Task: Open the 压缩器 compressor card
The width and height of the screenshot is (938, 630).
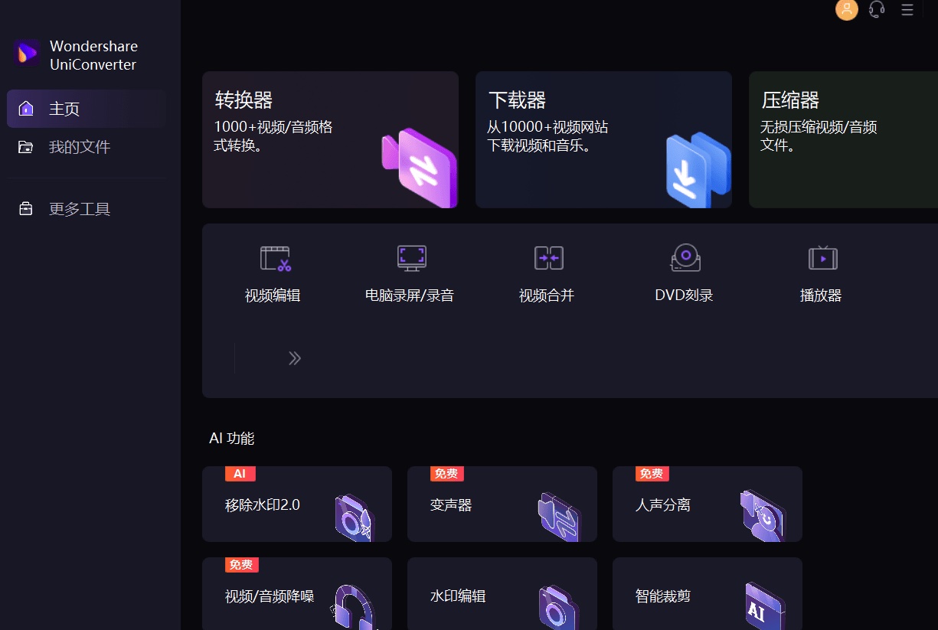Action: [842, 139]
